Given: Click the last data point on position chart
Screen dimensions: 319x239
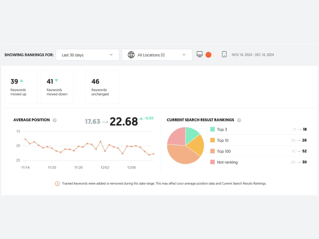Looking at the screenshot, I should (x=154, y=154).
